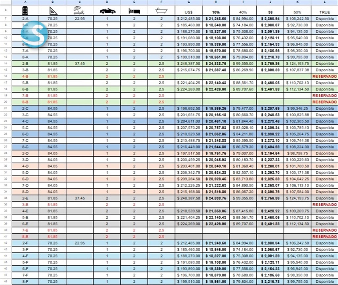
Task: Select the US$ header cell
Action: coord(189,12)
